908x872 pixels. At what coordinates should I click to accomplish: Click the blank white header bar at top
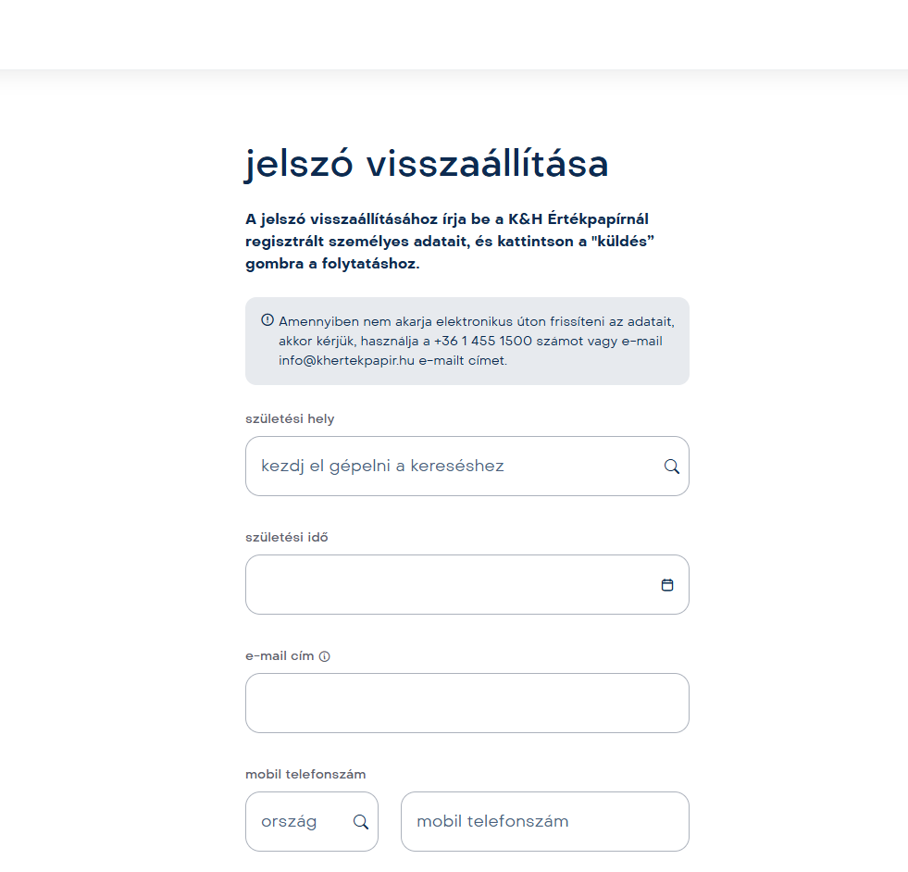coord(454,34)
